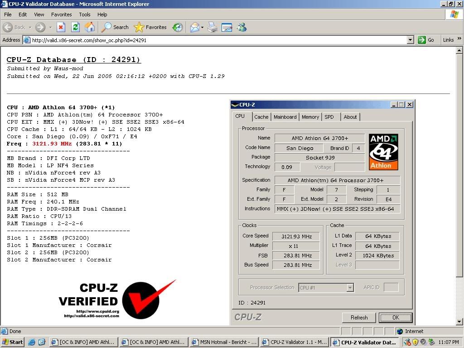464x348 pixels.
Task: Open the Messenger people icon
Action: tap(242, 27)
